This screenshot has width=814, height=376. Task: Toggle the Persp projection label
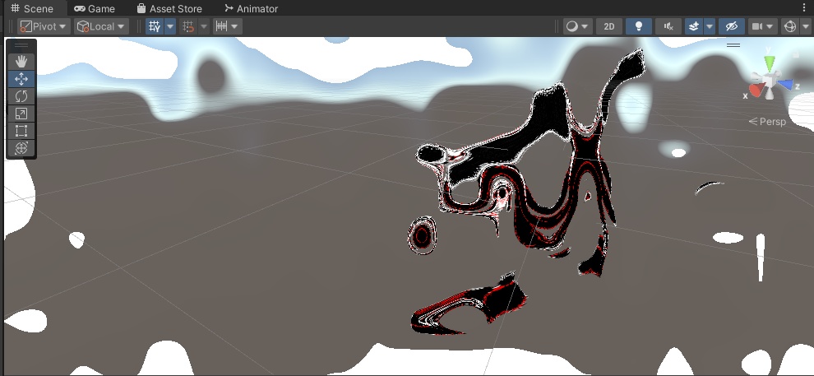[x=767, y=122]
